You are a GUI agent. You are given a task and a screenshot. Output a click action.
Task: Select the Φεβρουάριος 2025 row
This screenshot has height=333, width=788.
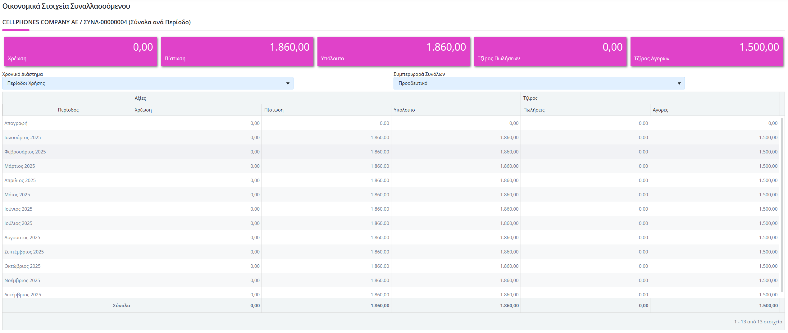[391, 152]
